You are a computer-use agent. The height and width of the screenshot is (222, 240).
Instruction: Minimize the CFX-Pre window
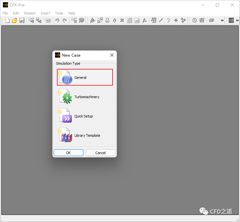203,5
